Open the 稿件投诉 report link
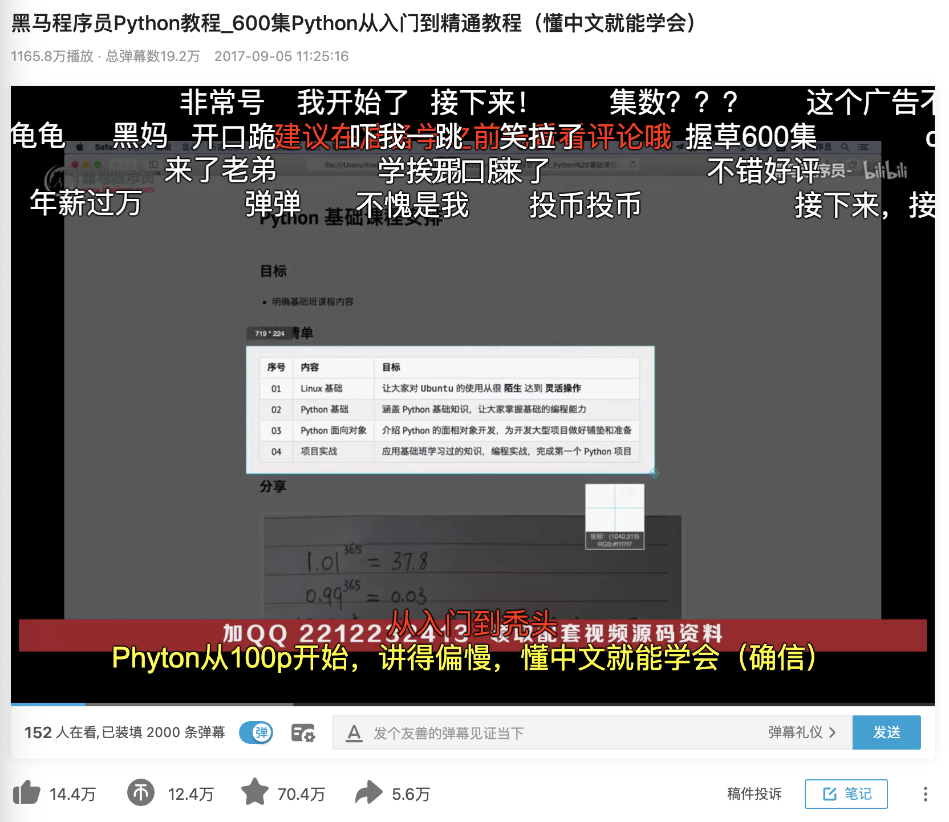Screen dimensions: 949x822 (x=754, y=793)
